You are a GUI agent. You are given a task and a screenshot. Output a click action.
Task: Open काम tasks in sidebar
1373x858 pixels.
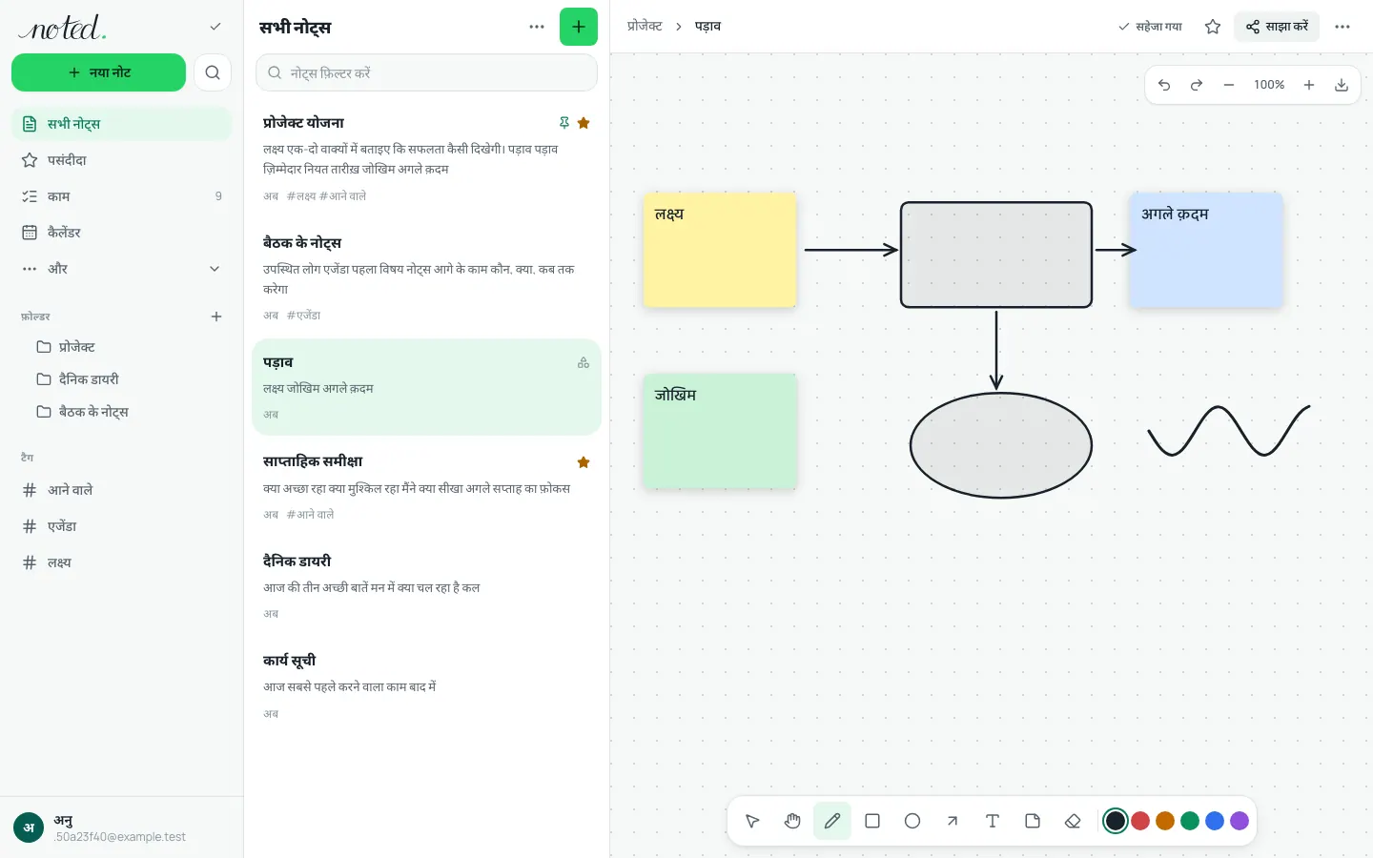(x=121, y=196)
